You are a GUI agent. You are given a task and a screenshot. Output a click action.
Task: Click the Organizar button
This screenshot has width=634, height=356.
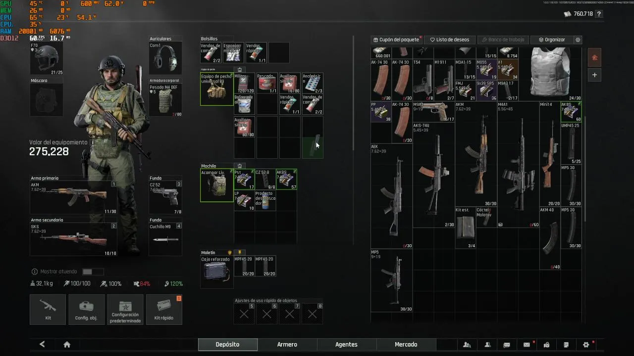point(552,40)
